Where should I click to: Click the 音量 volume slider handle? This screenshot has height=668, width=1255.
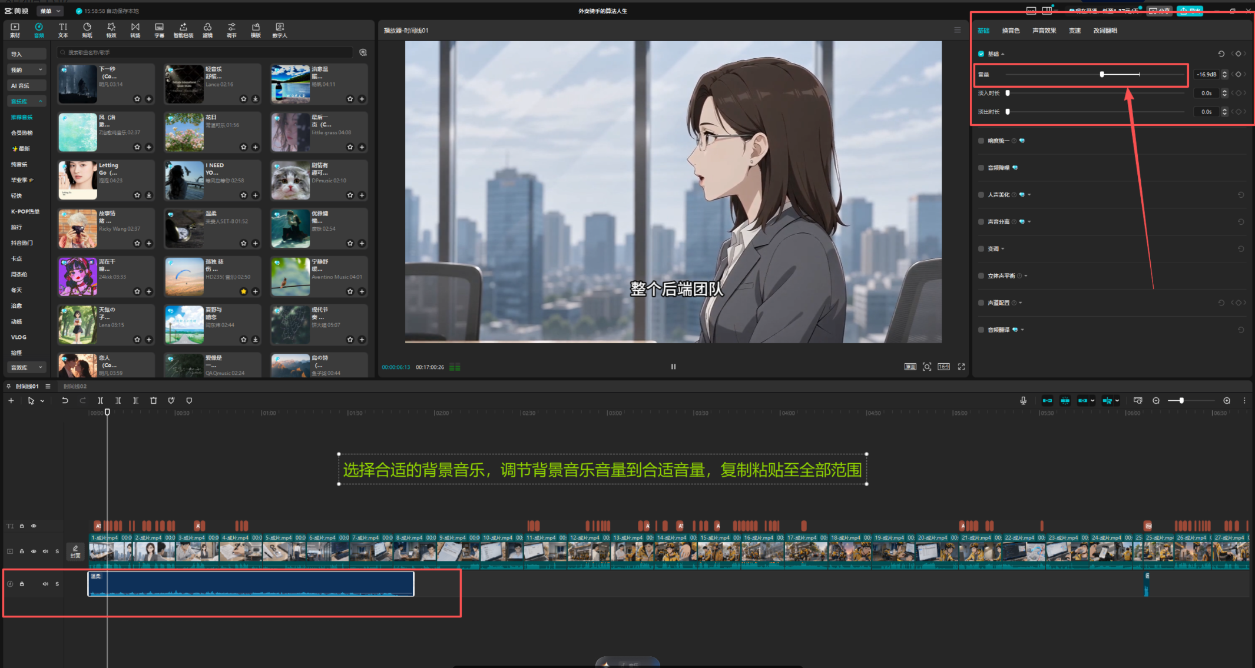[1102, 74]
